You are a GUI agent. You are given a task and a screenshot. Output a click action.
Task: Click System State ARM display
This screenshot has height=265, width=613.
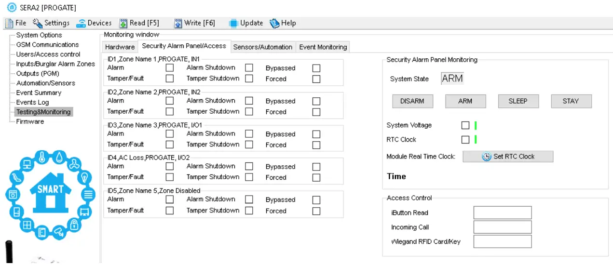coord(452,79)
